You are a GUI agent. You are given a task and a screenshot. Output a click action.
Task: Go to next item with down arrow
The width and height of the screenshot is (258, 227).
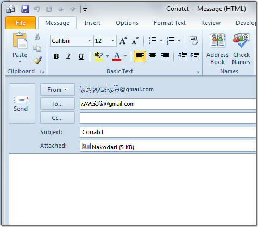pyautogui.click(x=73, y=9)
